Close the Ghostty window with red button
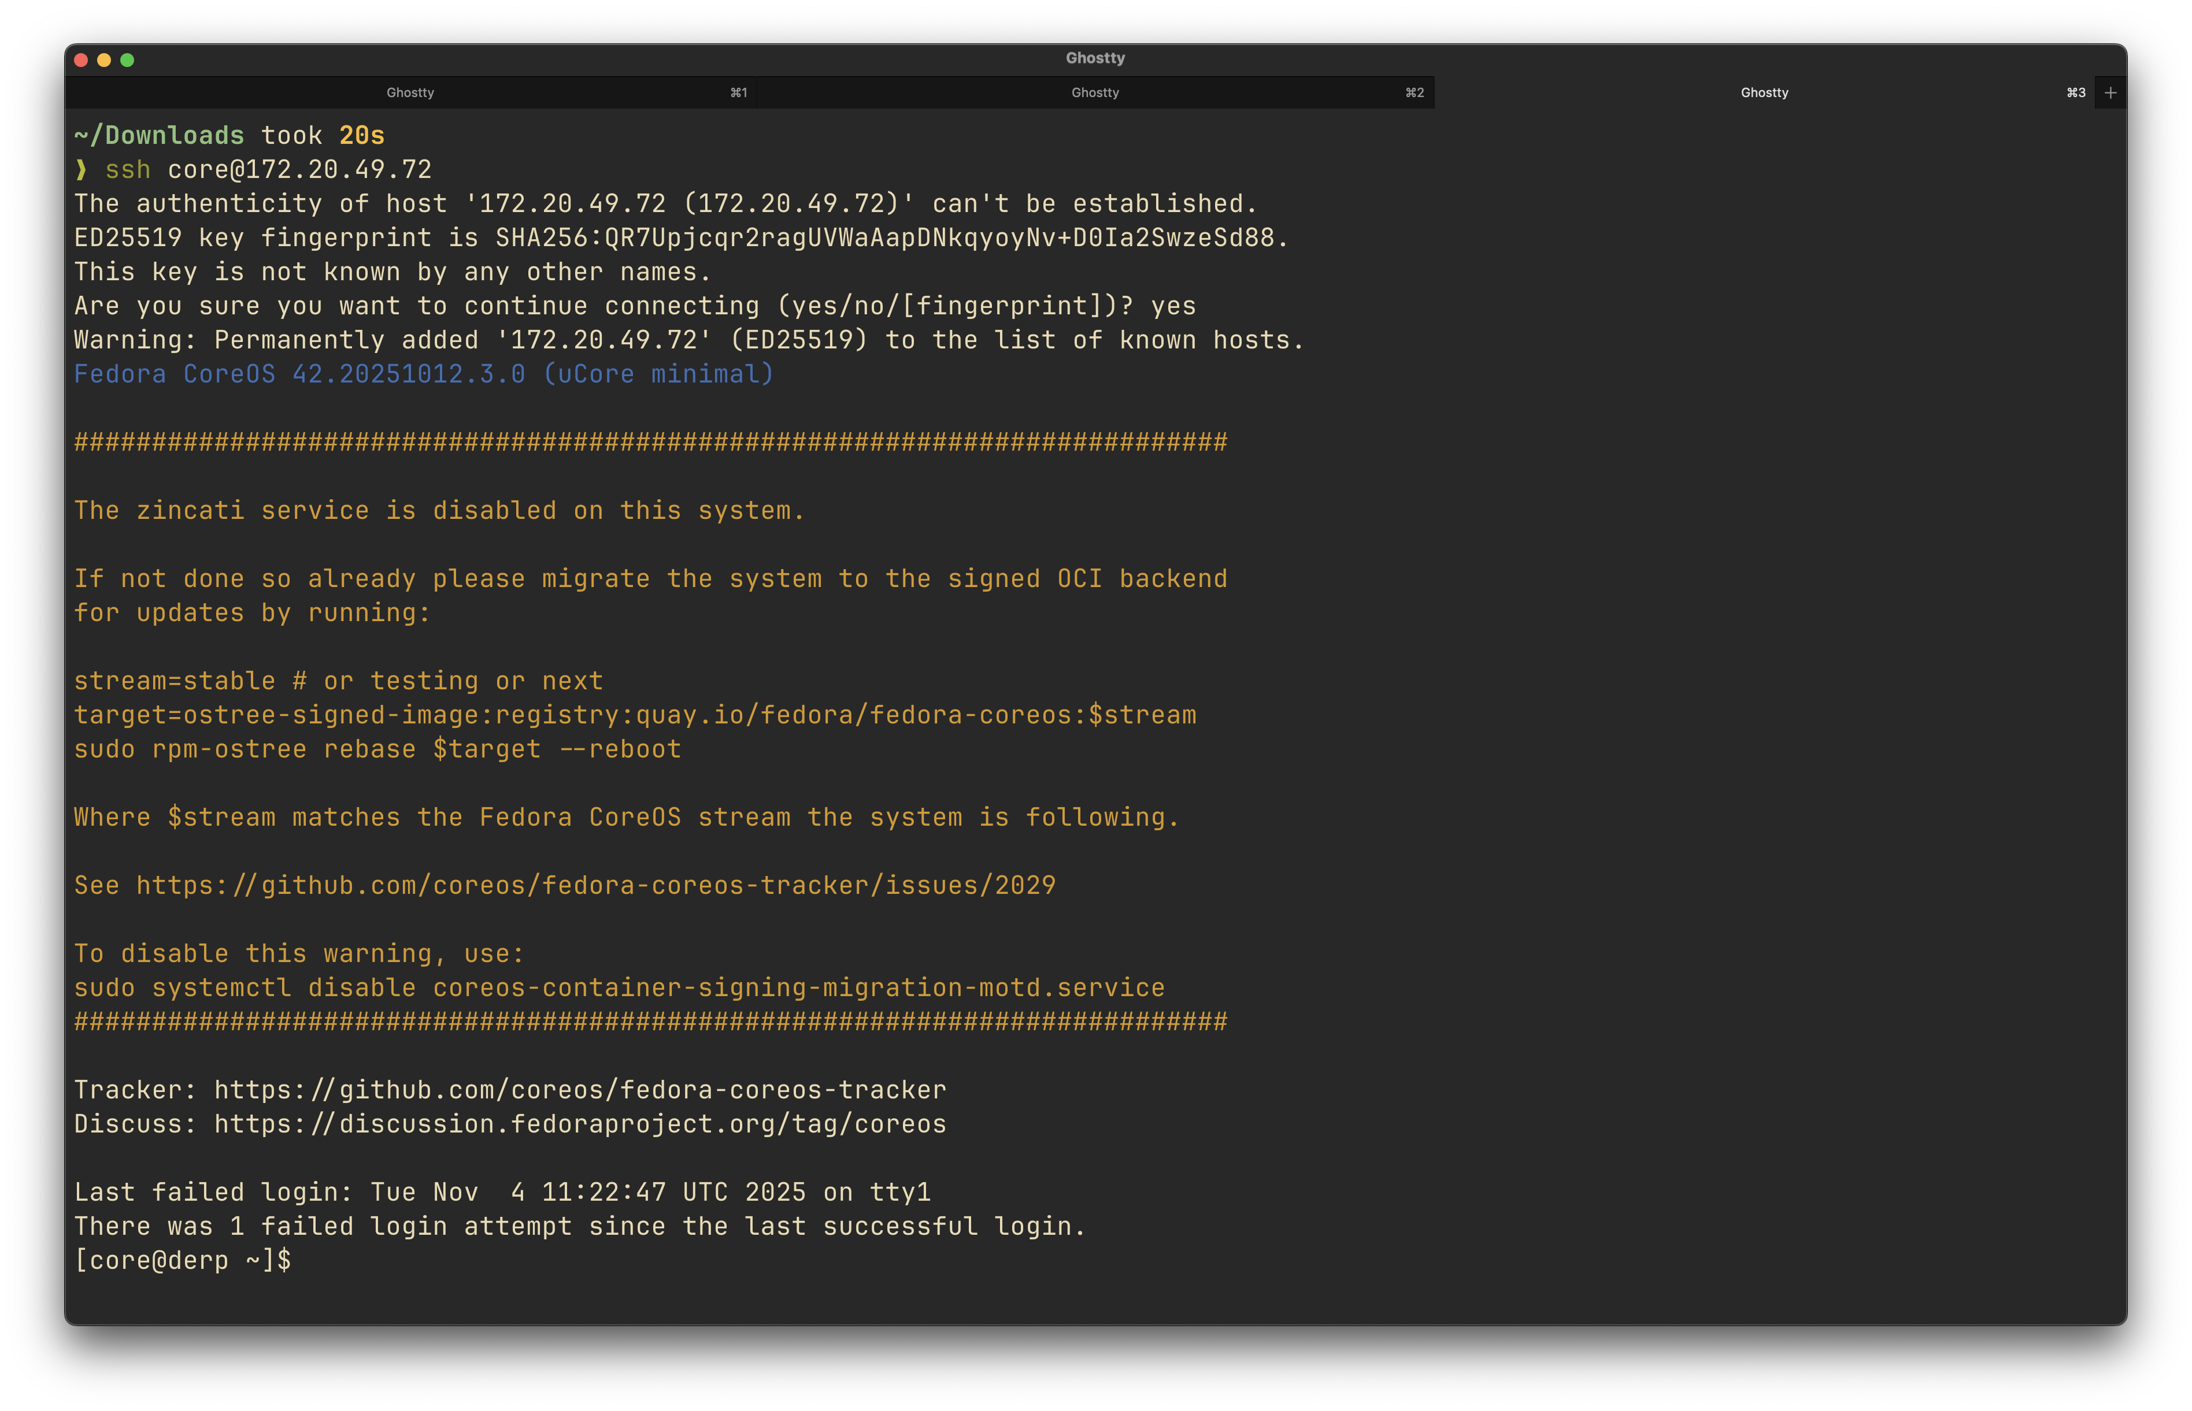Screen dimensions: 2192x1411 click(81, 60)
